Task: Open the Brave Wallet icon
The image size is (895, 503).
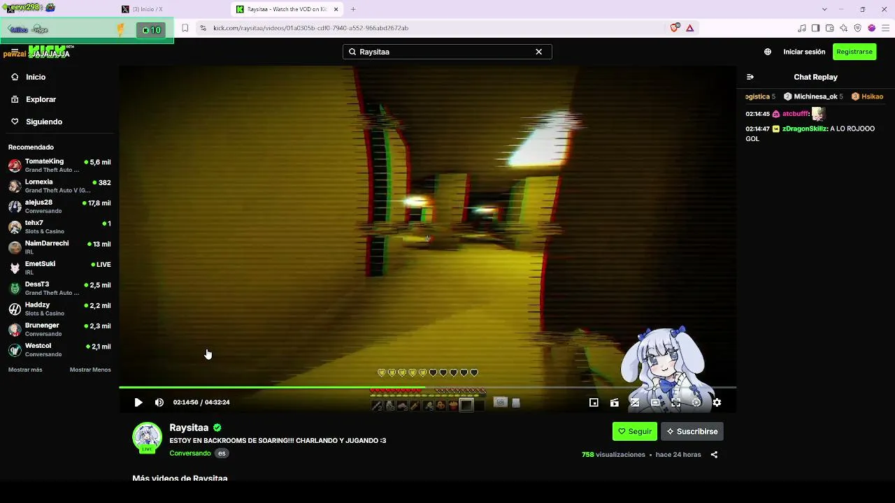Action: [830, 28]
